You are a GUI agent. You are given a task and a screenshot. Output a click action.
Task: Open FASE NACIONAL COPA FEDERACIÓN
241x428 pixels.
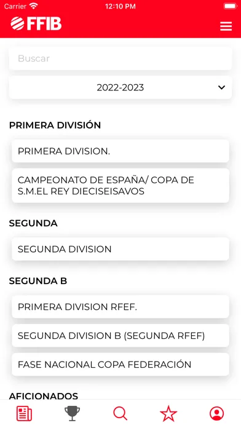click(120, 365)
